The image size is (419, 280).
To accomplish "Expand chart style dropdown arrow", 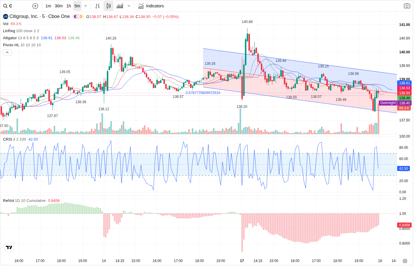I will (x=129, y=6).
